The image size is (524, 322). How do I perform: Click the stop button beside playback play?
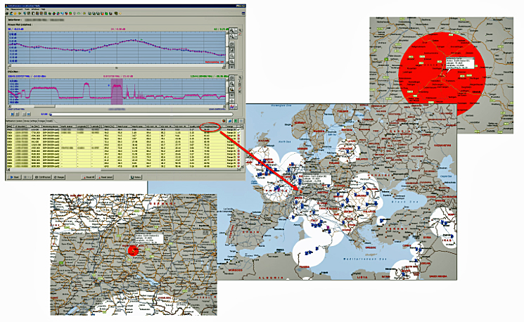click(17, 114)
